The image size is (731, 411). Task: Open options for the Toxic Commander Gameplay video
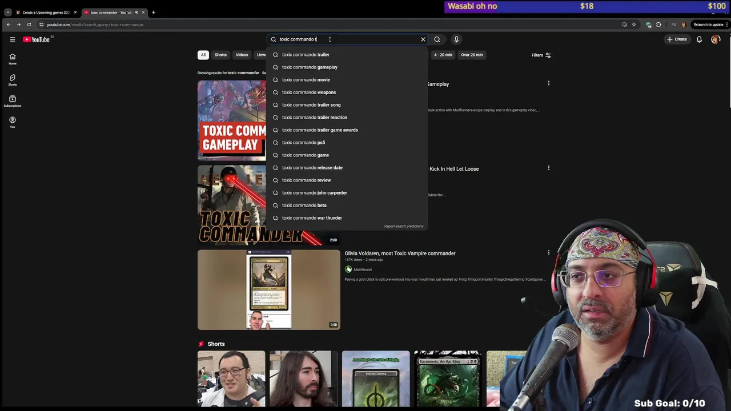pyautogui.click(x=549, y=83)
